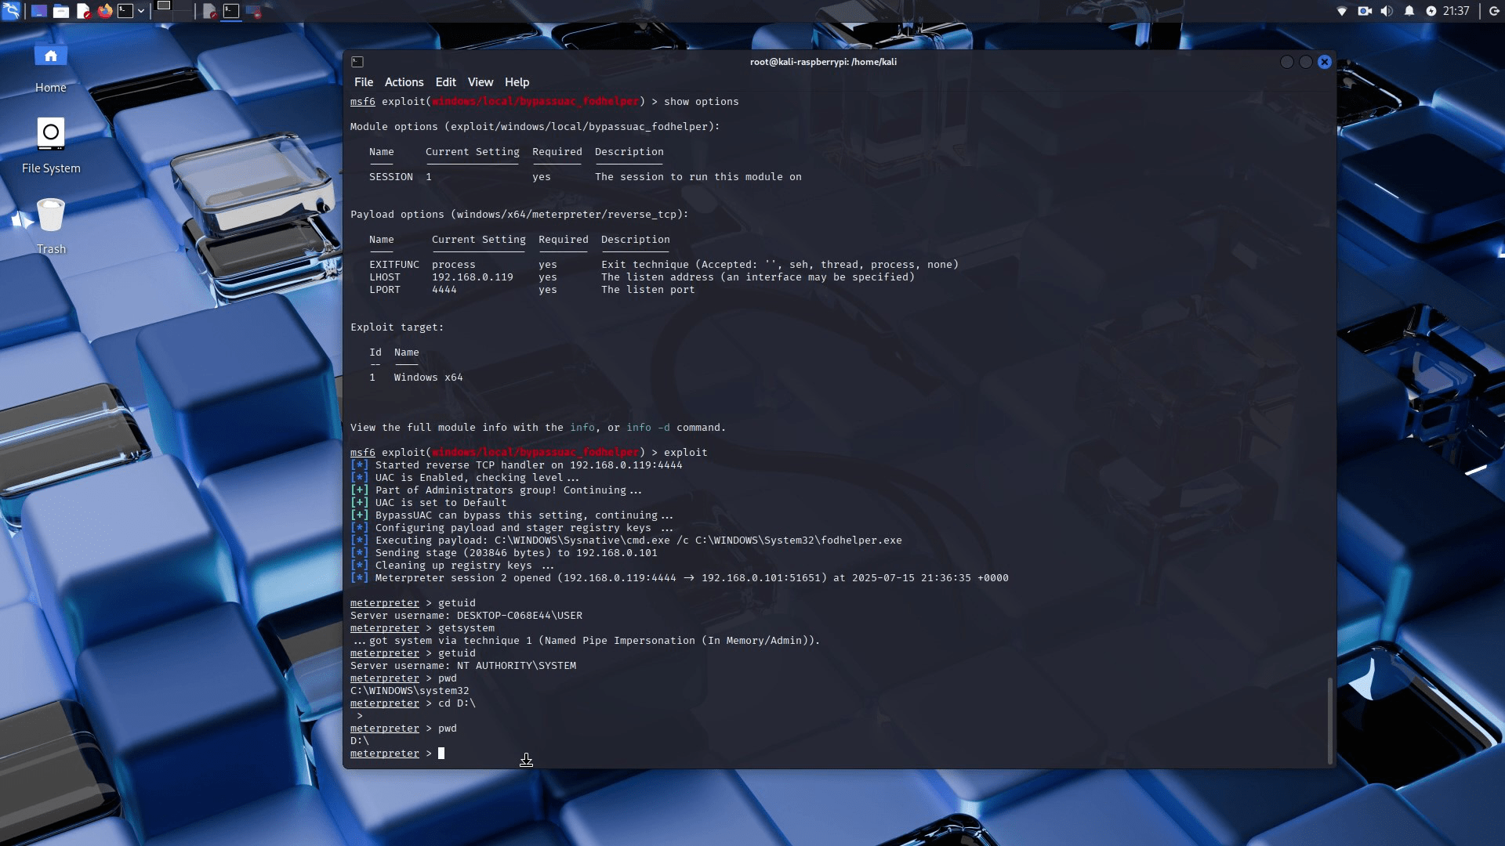Click the 'Windows x64' exploit target text
The width and height of the screenshot is (1505, 846).
(429, 378)
